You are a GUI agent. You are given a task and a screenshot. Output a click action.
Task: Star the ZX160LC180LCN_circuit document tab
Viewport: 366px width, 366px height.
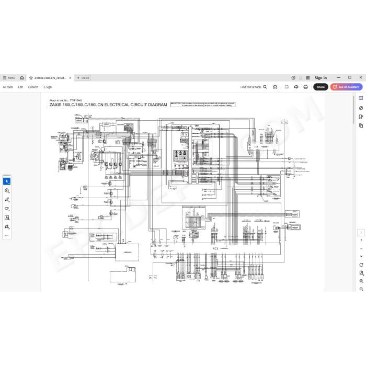31,78
